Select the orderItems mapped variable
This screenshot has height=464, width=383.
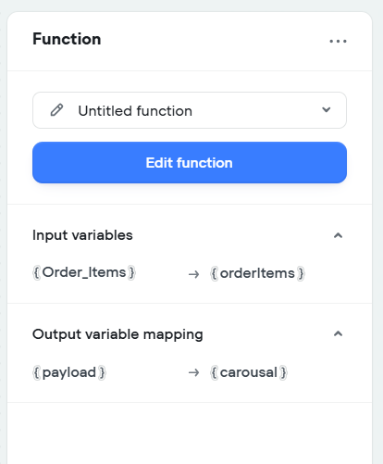click(257, 273)
